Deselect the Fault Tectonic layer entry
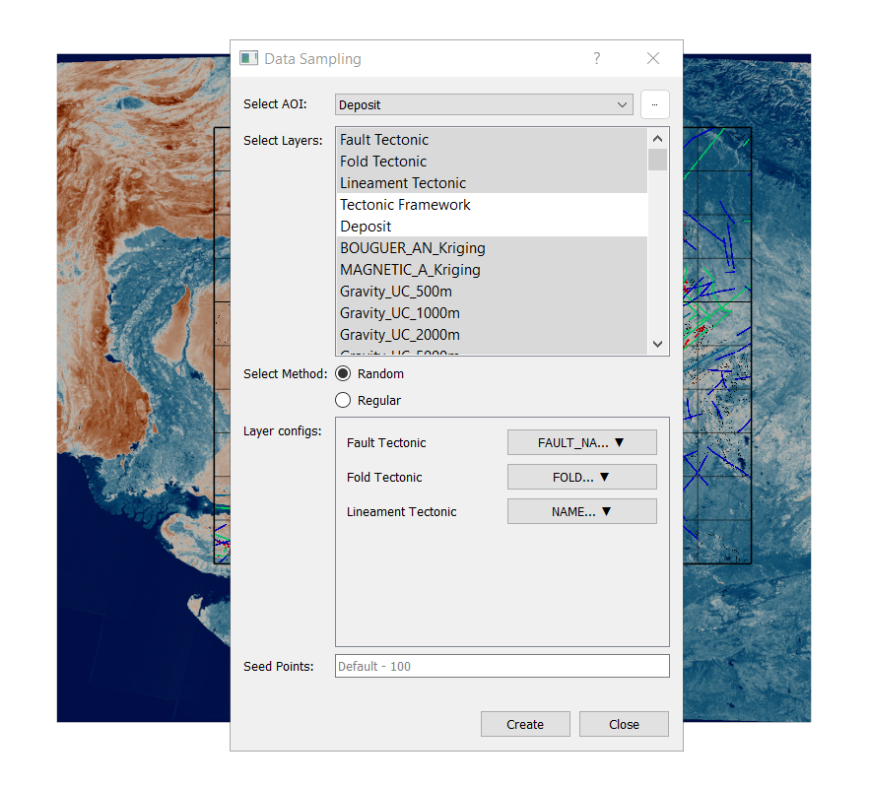 (384, 140)
